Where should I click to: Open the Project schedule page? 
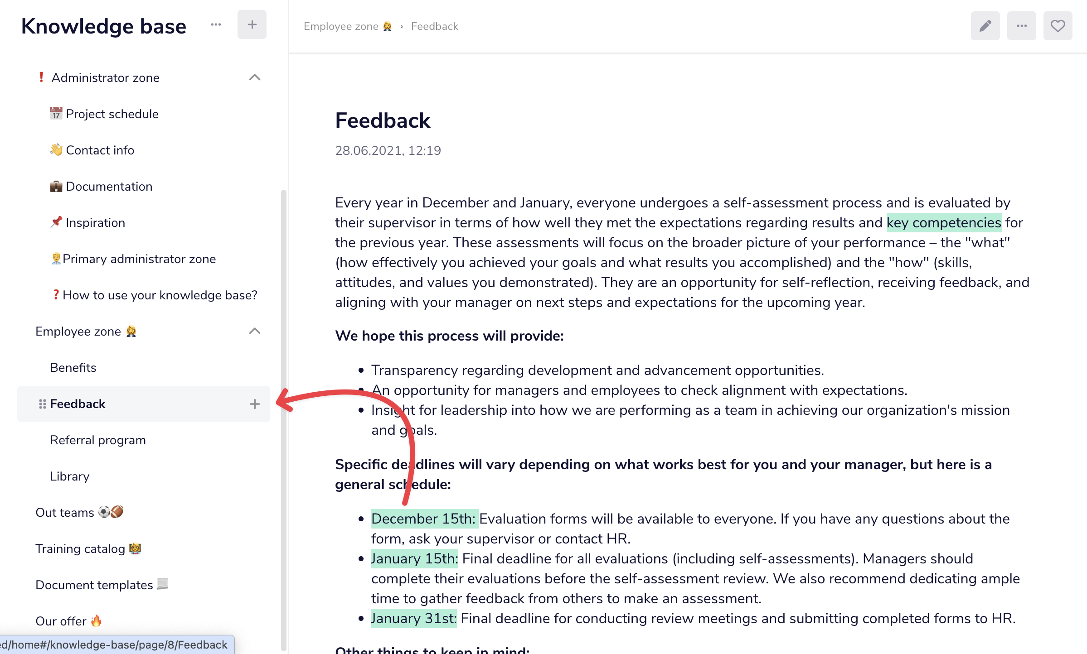tap(104, 114)
